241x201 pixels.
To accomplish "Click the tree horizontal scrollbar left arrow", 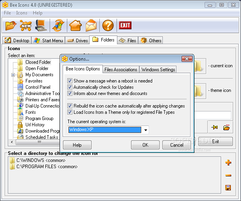I will point(12,142).
